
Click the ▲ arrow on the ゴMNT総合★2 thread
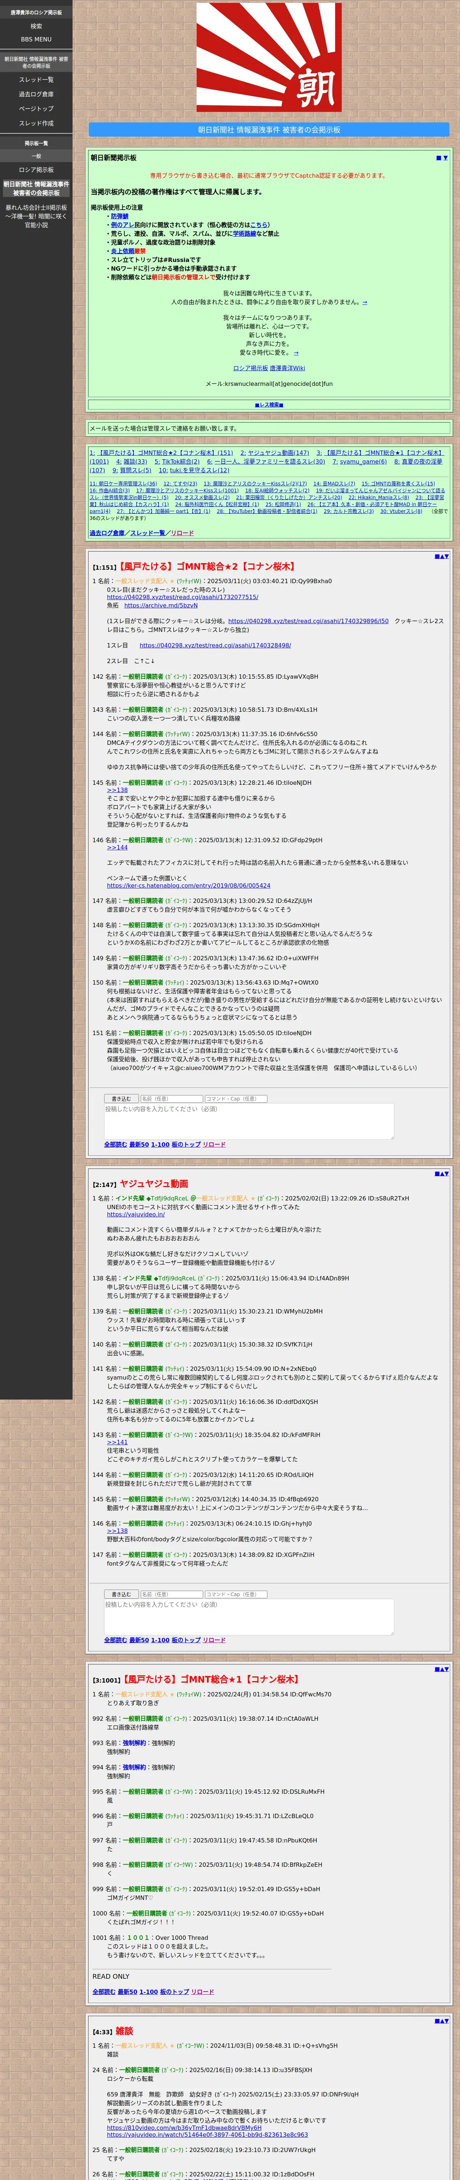[x=441, y=556]
